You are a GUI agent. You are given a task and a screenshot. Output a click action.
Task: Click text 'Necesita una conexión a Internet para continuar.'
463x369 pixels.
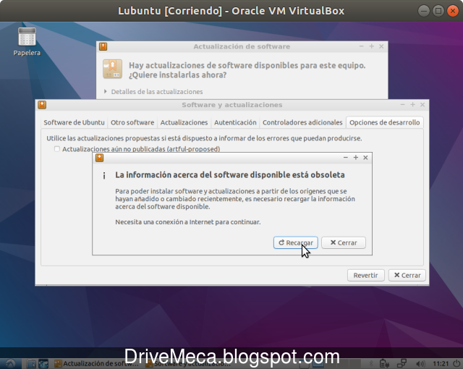click(x=188, y=222)
